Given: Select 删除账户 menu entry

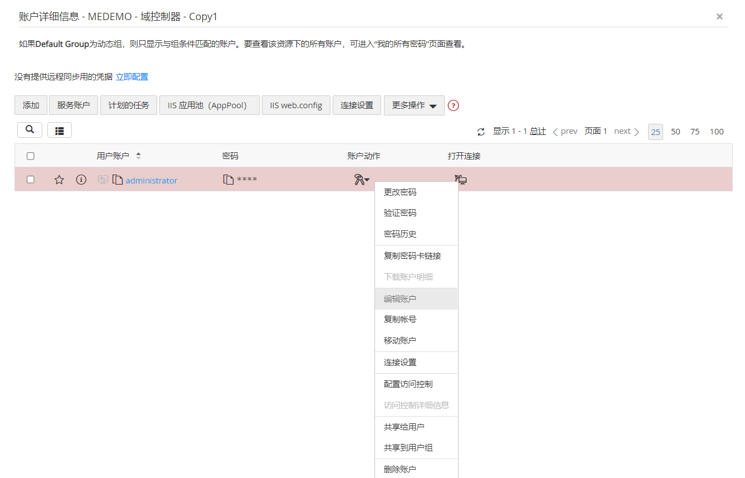Looking at the screenshot, I should (416, 469).
